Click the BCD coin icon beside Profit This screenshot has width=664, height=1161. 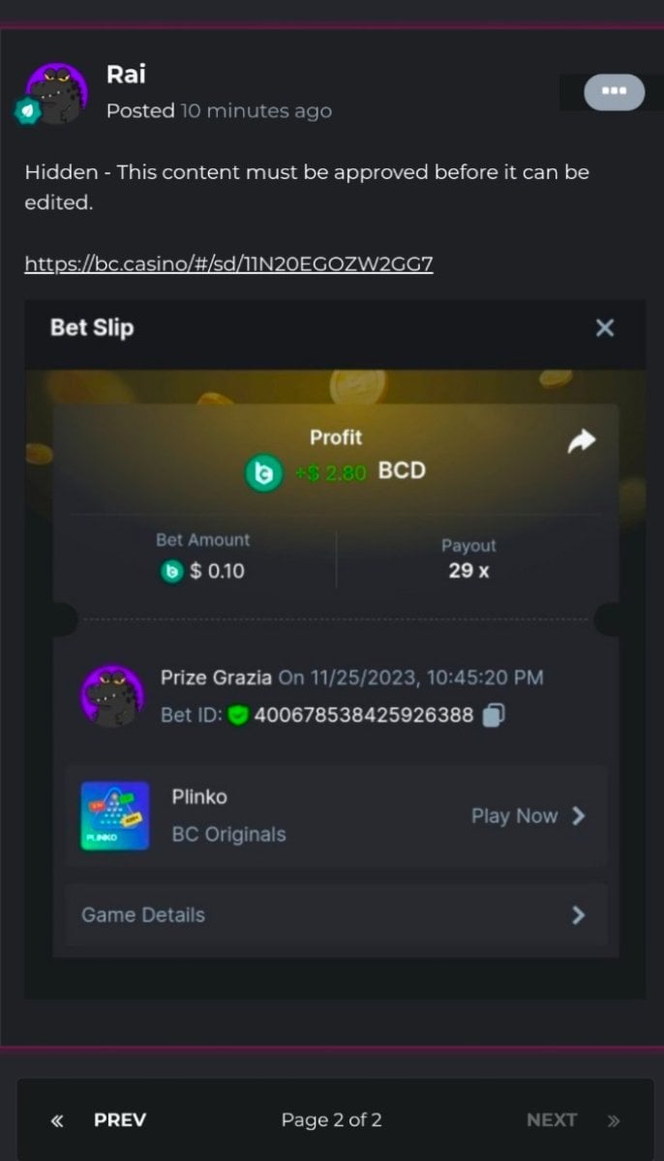263,472
